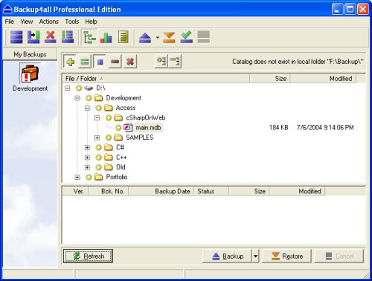Sort by upper Size column header

coord(270,79)
